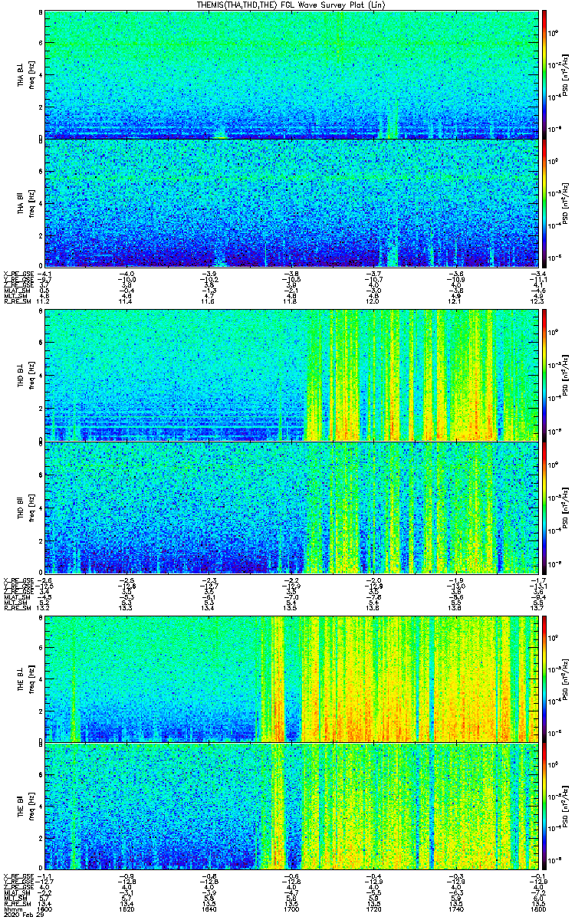The height and width of the screenshot is (920, 575).
Task: Click the 1700 time tick label
Action: tap(291, 909)
